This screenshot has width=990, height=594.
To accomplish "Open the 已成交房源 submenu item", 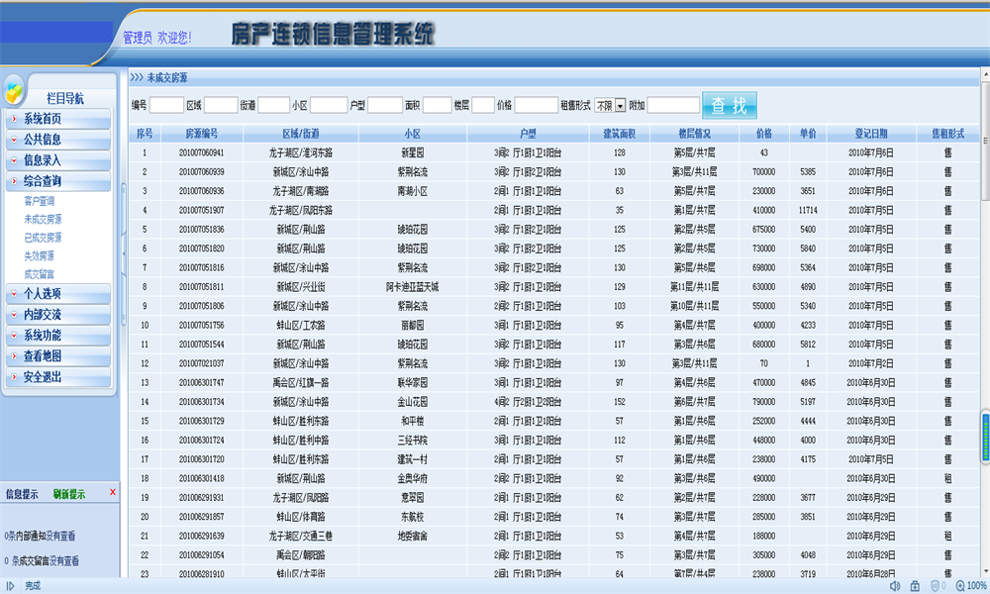I will coord(43,238).
